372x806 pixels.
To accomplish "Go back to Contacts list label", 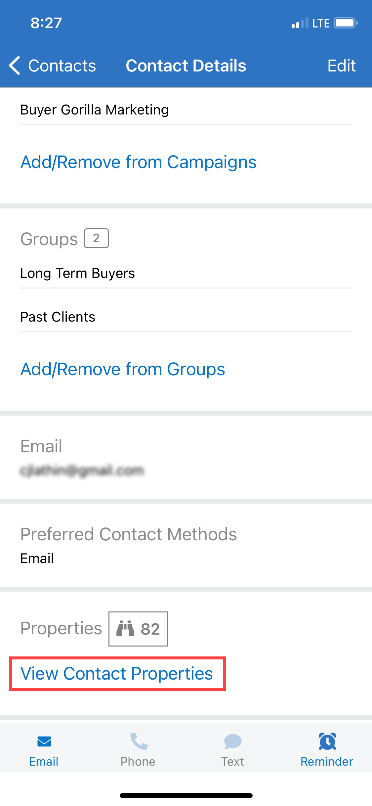I will (x=62, y=66).
